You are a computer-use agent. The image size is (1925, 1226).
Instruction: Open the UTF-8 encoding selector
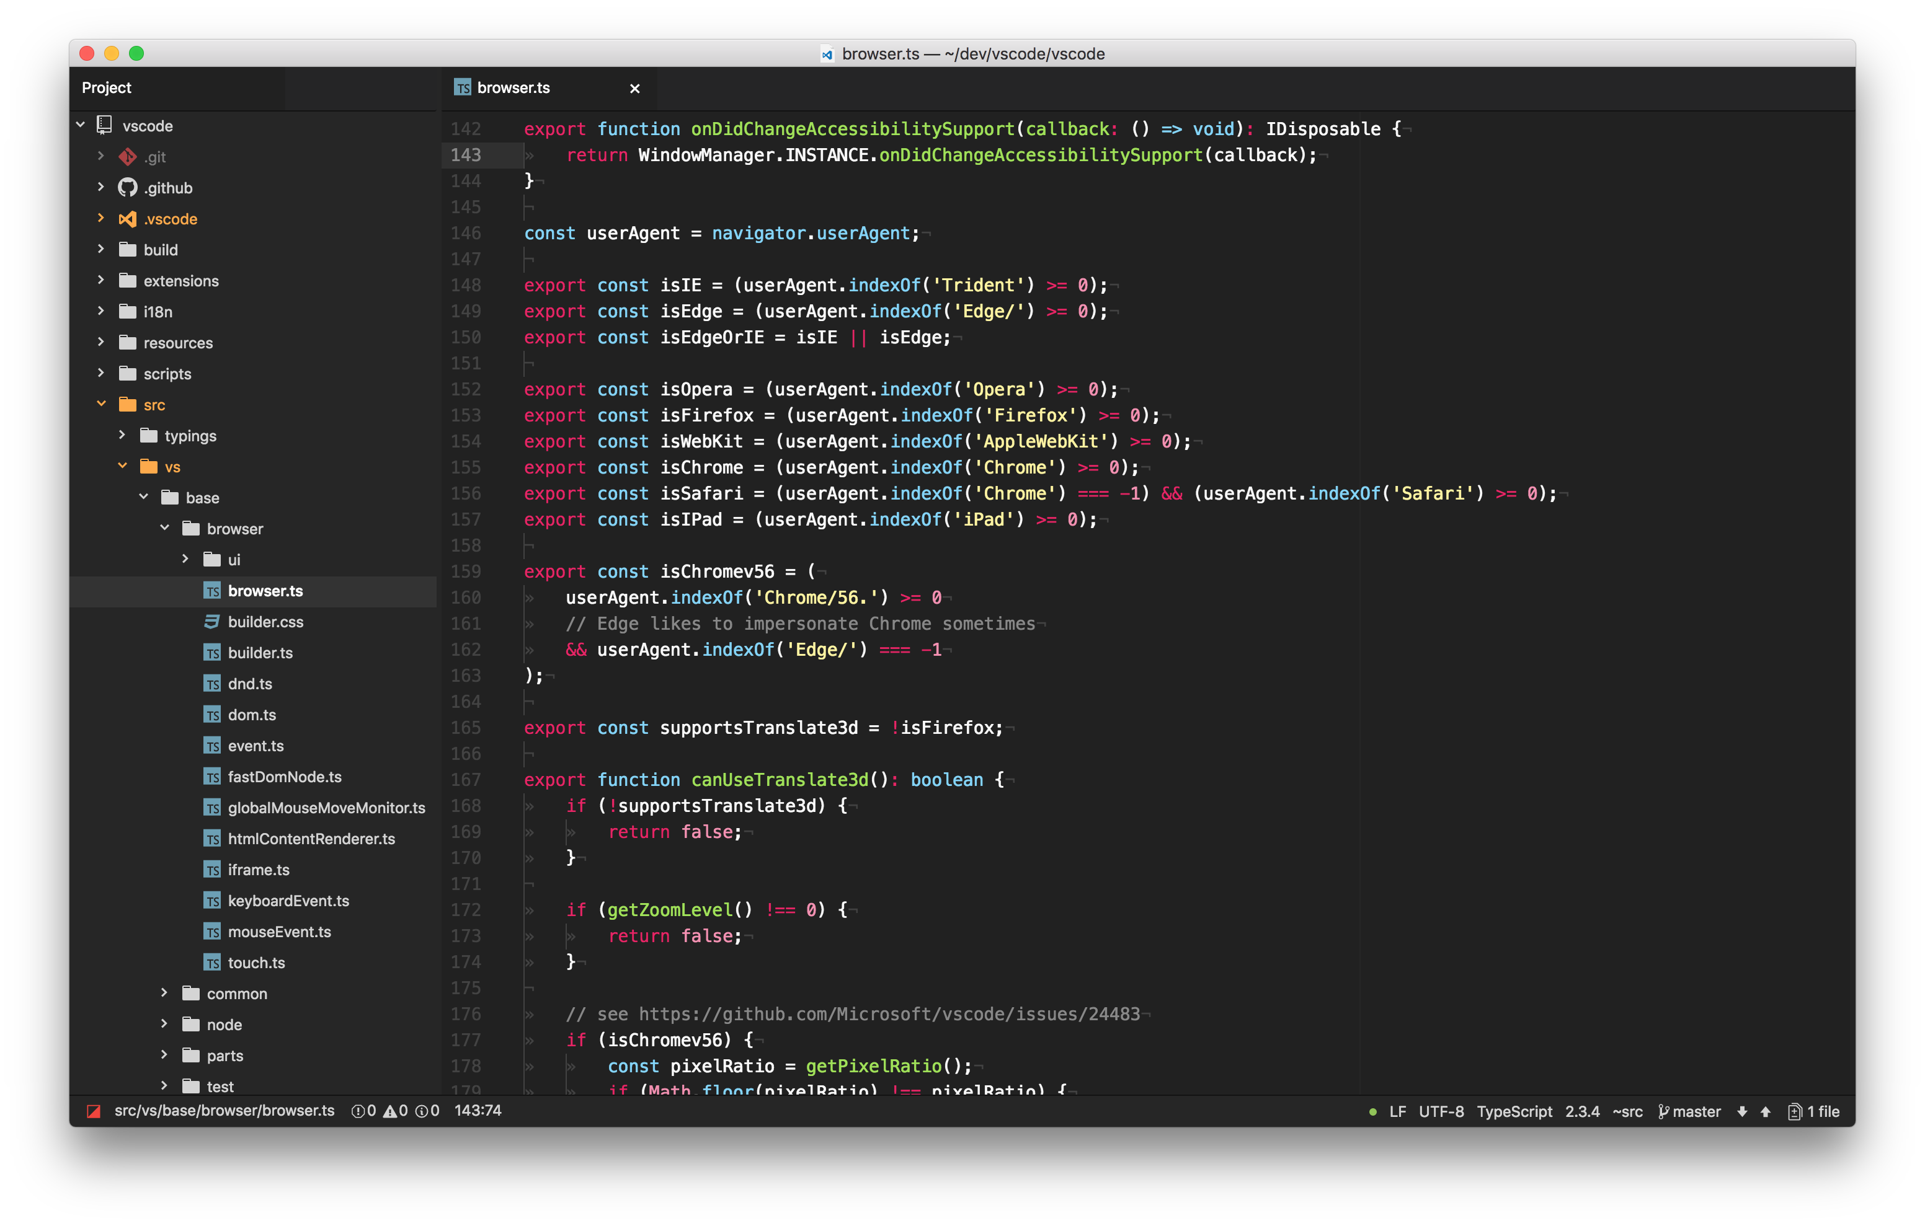1441,1112
